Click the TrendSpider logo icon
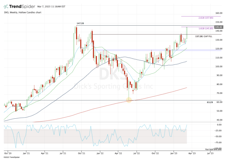Screen dimensions: 227x159 pos(6,7)
